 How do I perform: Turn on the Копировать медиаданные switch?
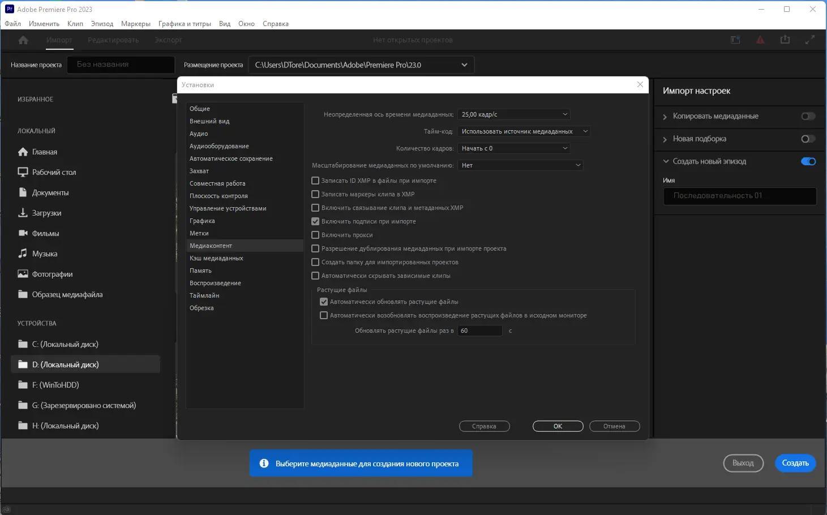tap(808, 116)
